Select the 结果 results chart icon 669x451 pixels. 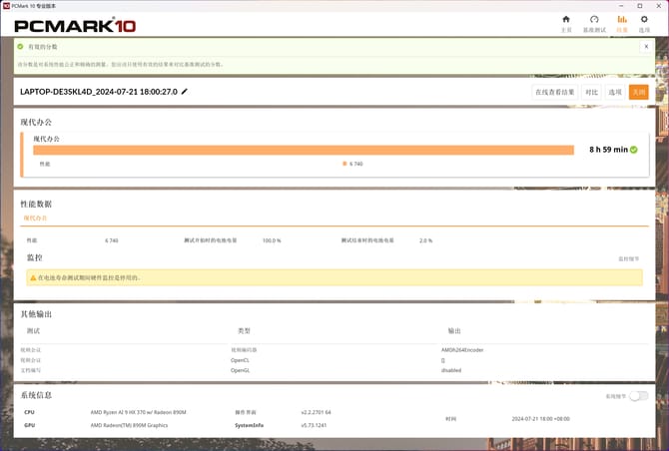coord(622,23)
